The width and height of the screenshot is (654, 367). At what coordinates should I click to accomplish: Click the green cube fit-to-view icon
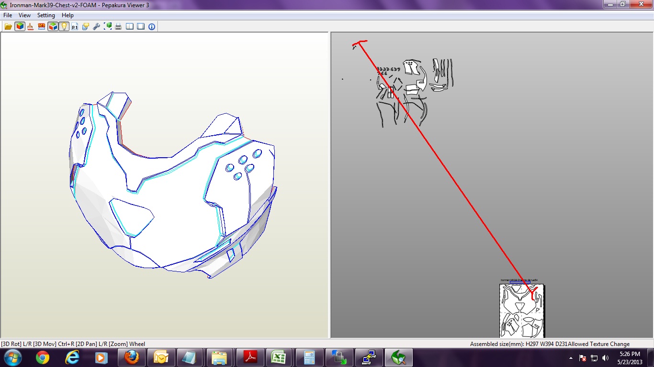[108, 26]
